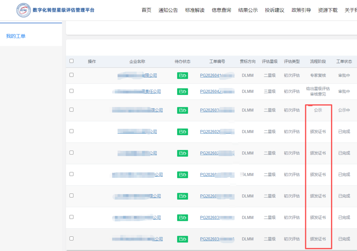Image resolution: width=357 pixels, height=251 pixels.
Task: Go to 资源下载 in navigation
Action: [328, 10]
